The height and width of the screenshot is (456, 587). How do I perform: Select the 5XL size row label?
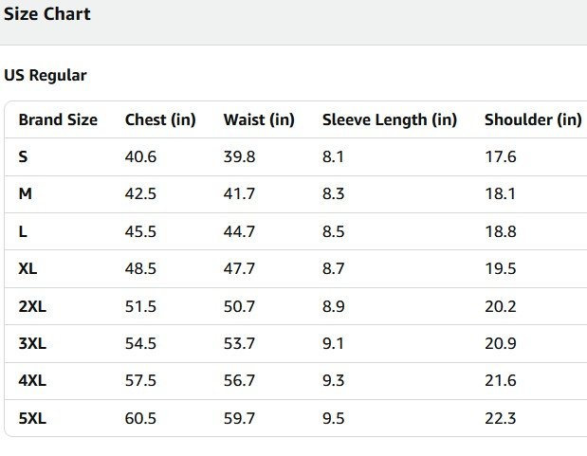[32, 419]
